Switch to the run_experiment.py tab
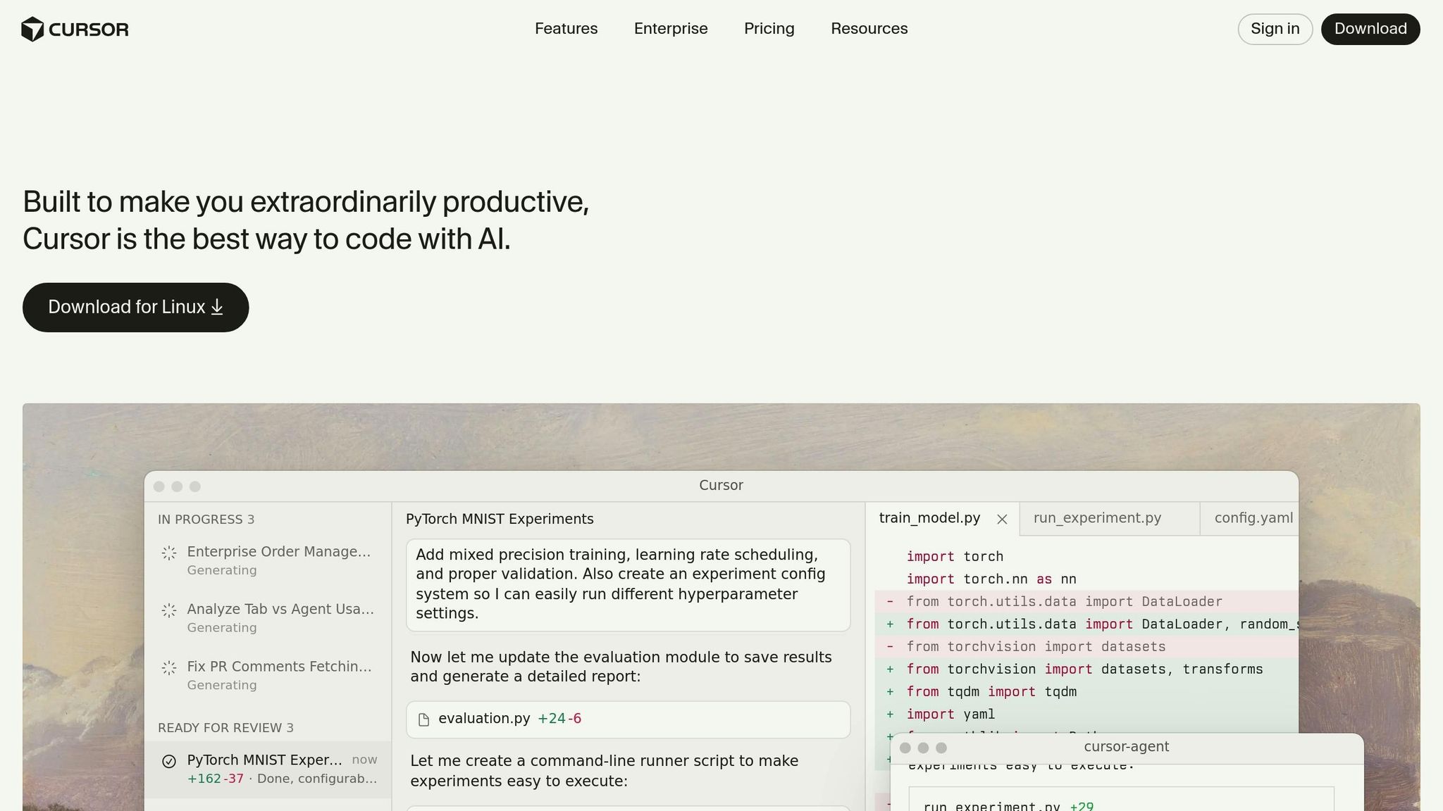This screenshot has height=811, width=1443. click(1096, 518)
